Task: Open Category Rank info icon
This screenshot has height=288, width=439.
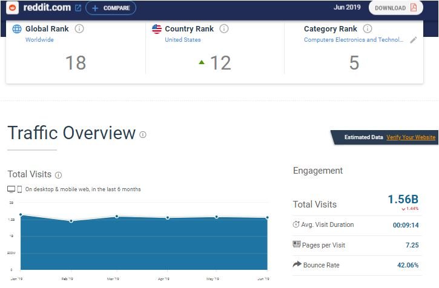Action: click(368, 28)
